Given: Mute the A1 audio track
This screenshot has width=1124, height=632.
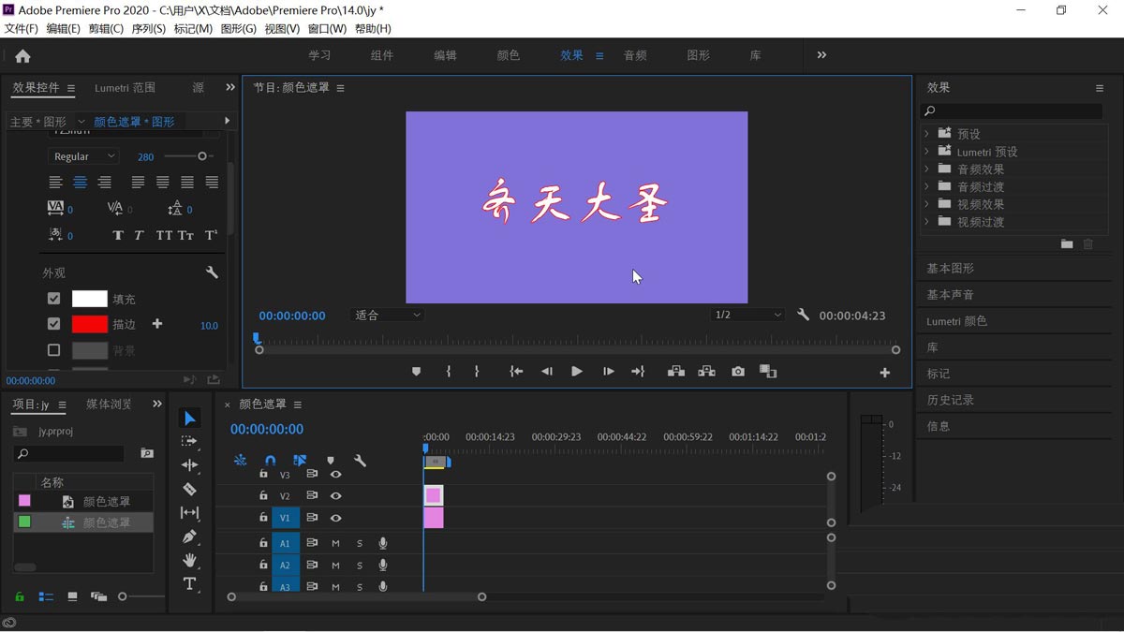Looking at the screenshot, I should coord(335,543).
